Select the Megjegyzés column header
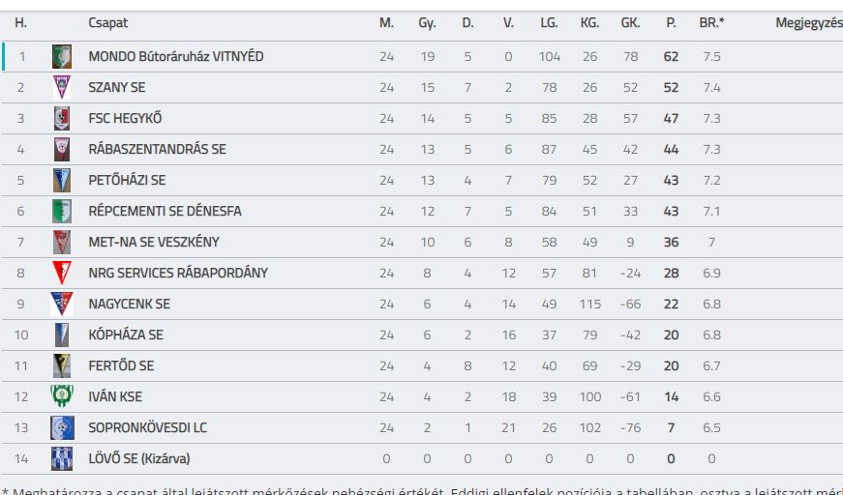 tap(808, 23)
